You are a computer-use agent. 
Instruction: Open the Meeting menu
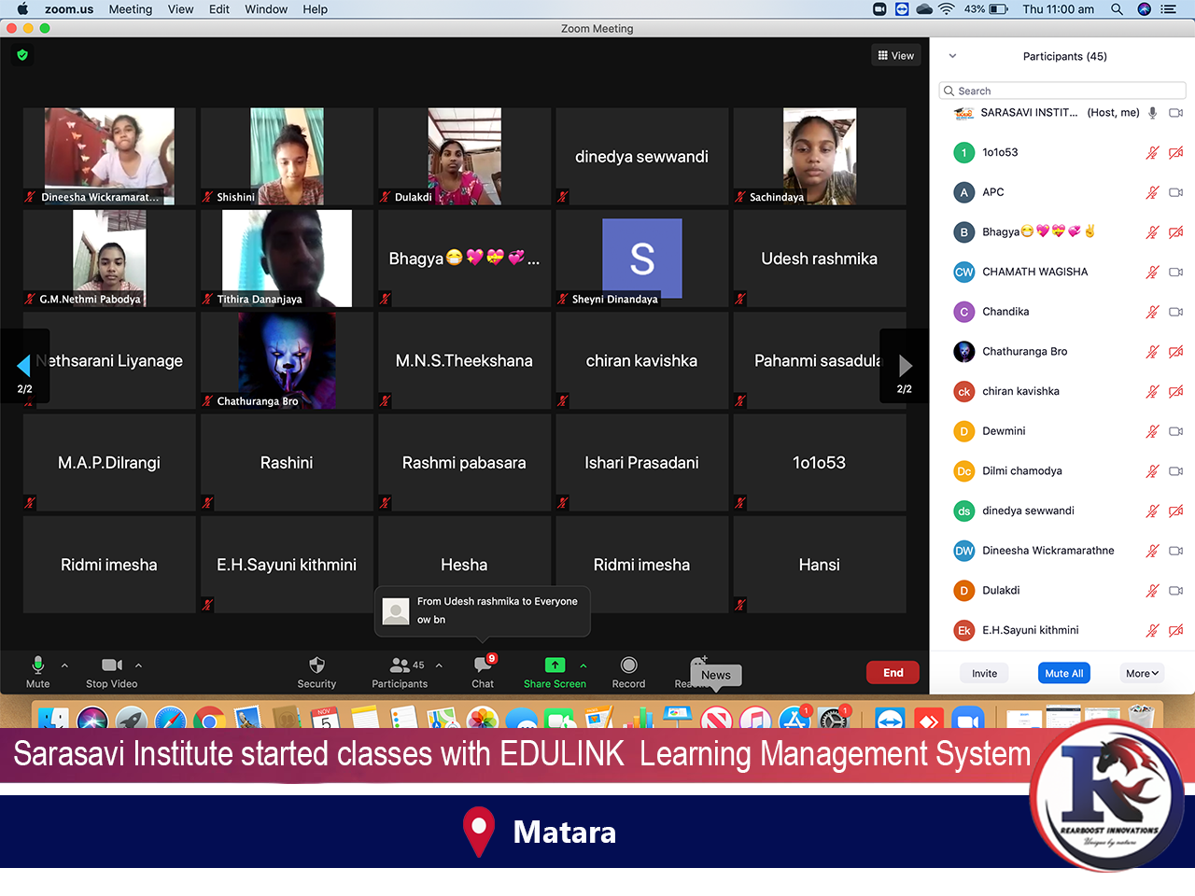click(131, 9)
